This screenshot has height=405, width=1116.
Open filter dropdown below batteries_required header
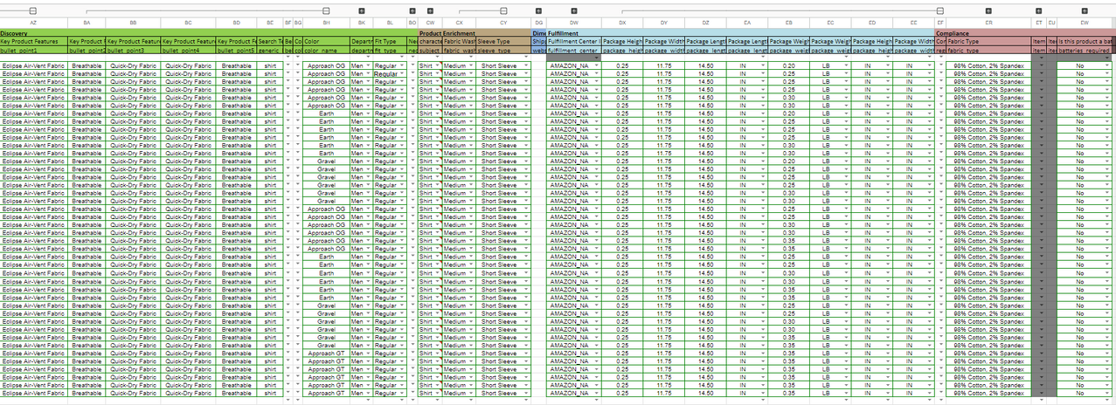[x=1108, y=58]
